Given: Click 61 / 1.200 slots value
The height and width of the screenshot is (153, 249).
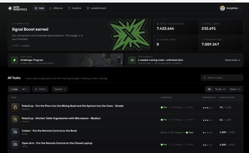Looking at the screenshot, I should [x=225, y=120].
